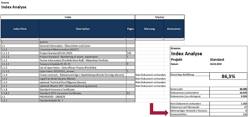Select the Kommentar header cell

point(174,29)
